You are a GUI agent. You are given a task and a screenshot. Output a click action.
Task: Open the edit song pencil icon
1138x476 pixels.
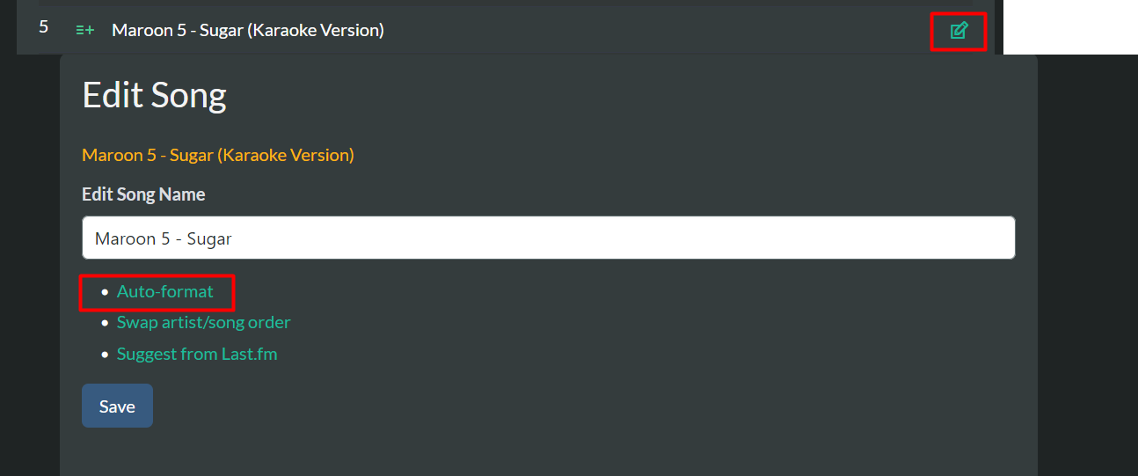point(959,31)
